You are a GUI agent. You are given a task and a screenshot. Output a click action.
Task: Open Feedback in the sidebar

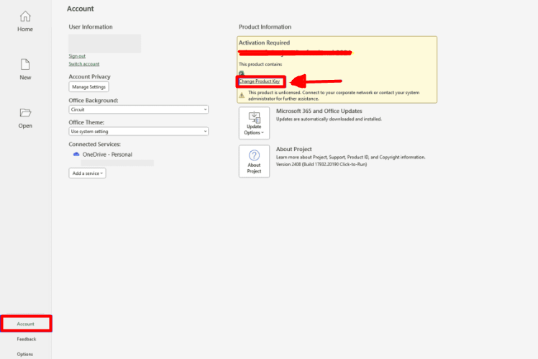click(27, 339)
